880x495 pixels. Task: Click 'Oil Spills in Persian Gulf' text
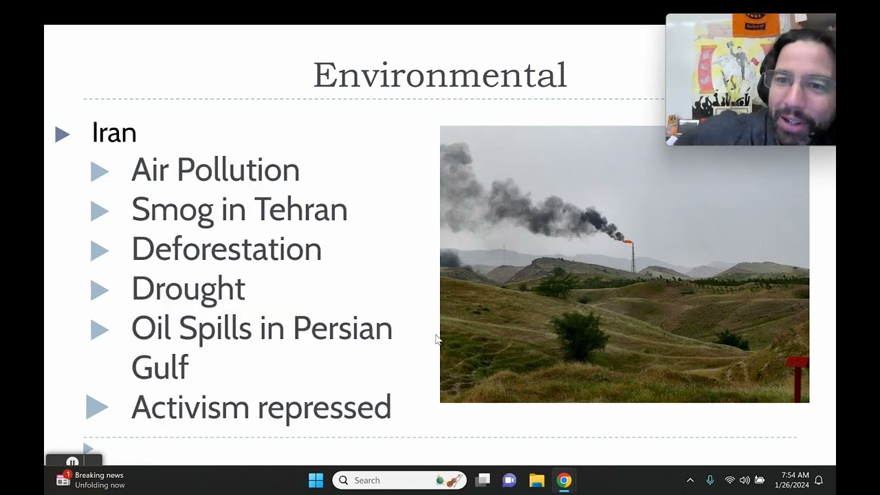pyautogui.click(x=262, y=347)
